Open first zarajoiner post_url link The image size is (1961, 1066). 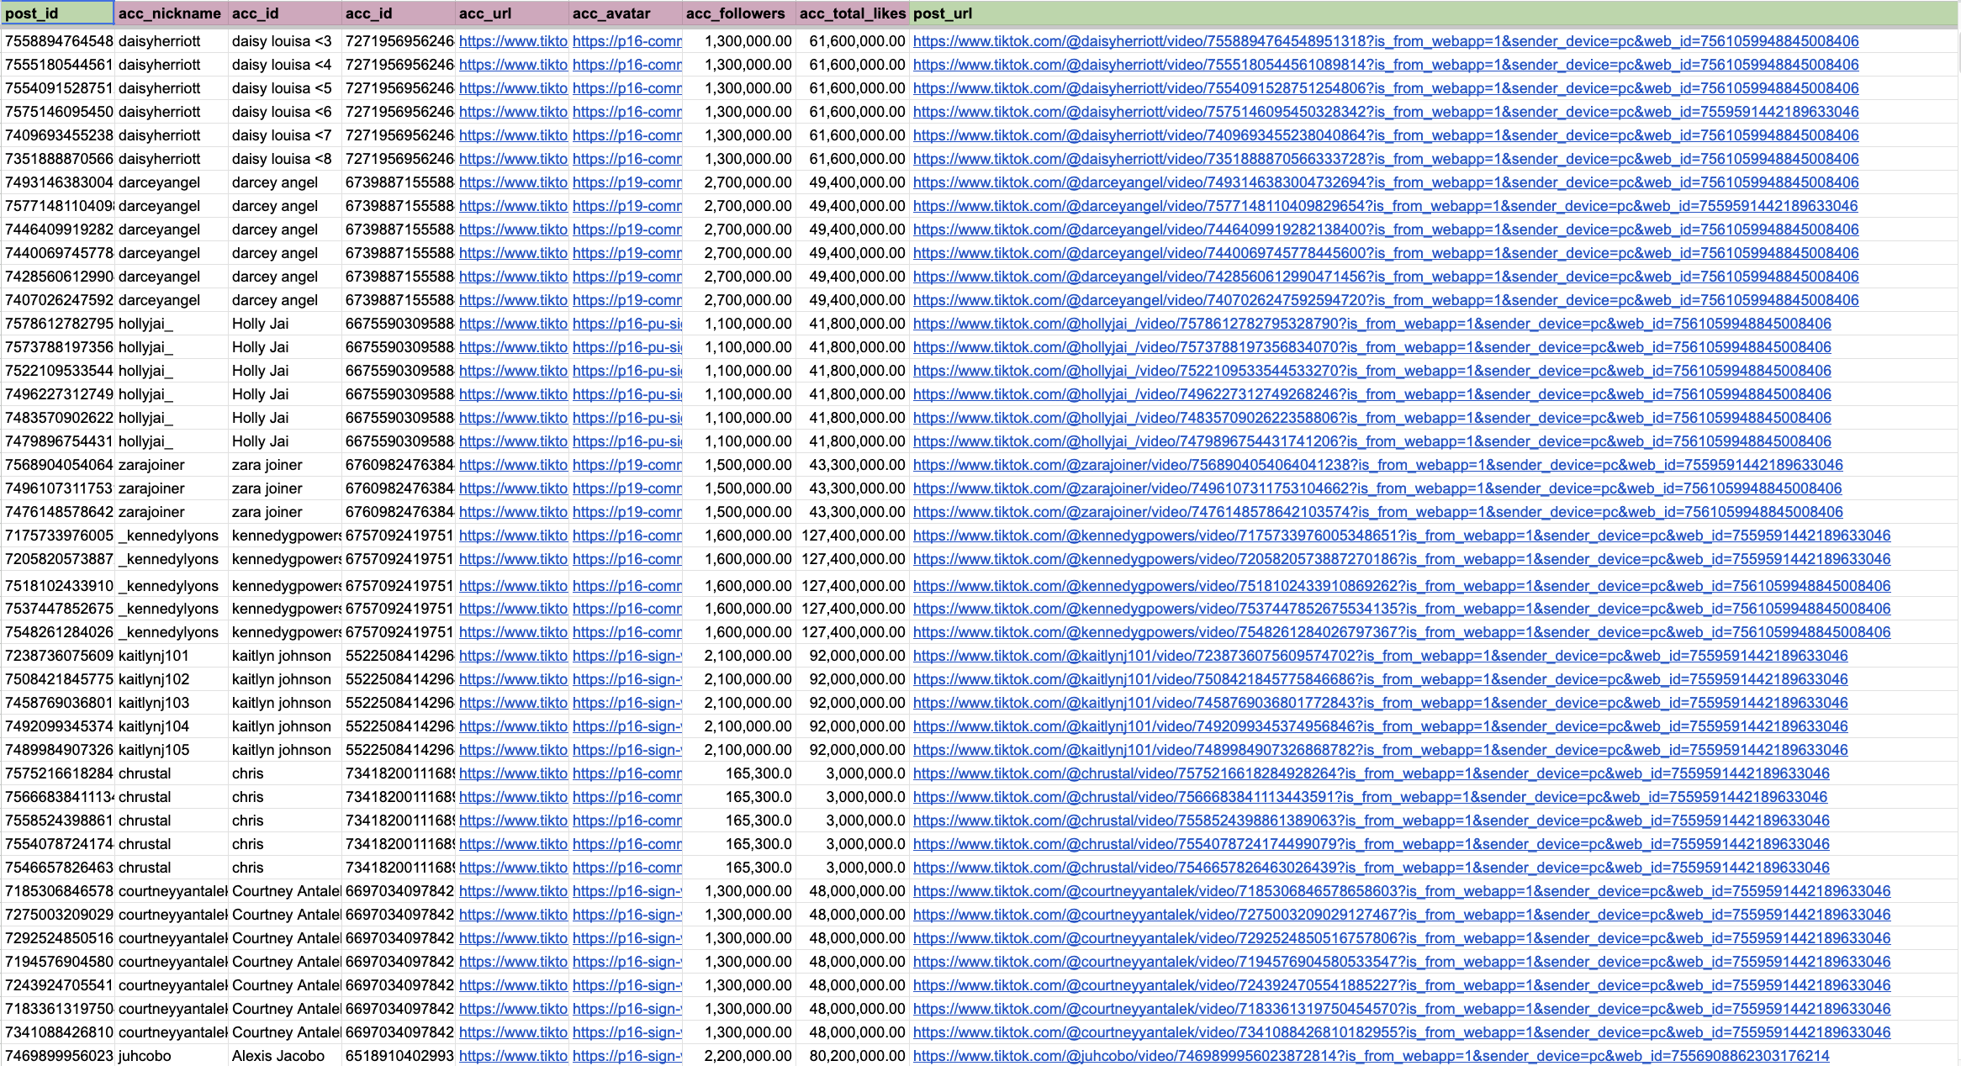tap(1377, 465)
